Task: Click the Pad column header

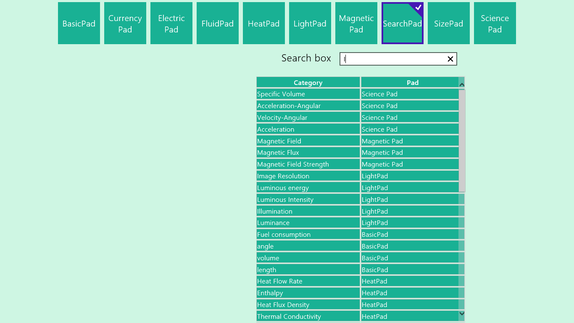Action: [x=412, y=82]
